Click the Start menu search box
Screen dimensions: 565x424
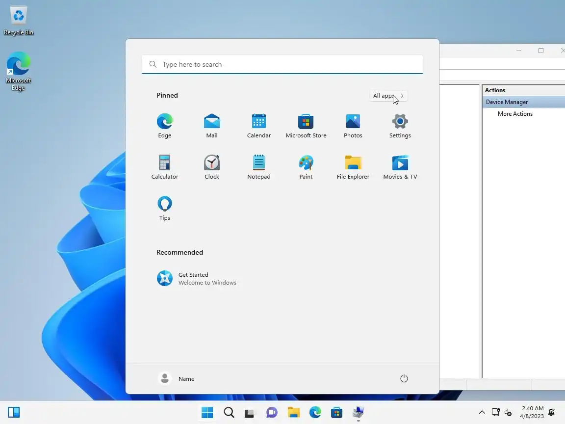[282, 64]
